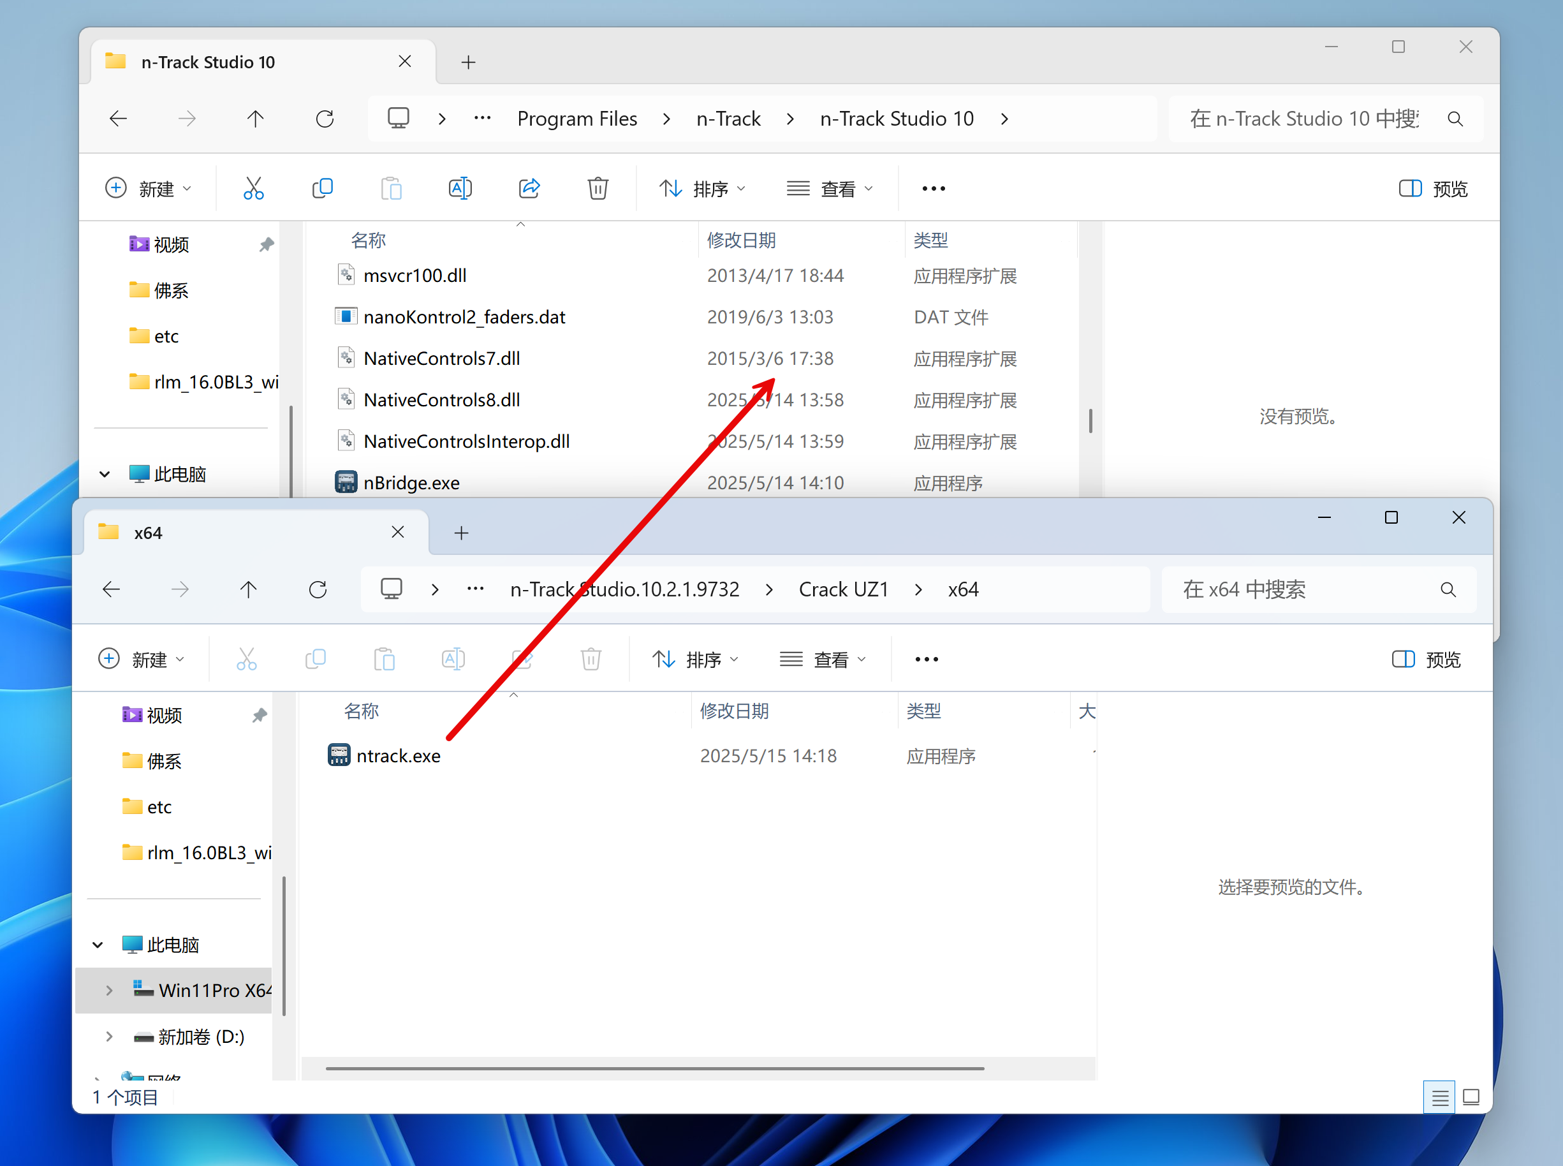Select the ntrack.exe file
1563x1166 pixels.
click(x=398, y=756)
